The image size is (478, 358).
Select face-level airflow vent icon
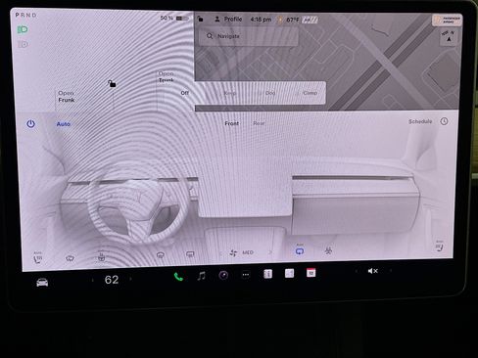161,254
